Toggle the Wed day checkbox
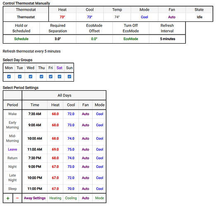217x206 pixels. click(31, 77)
